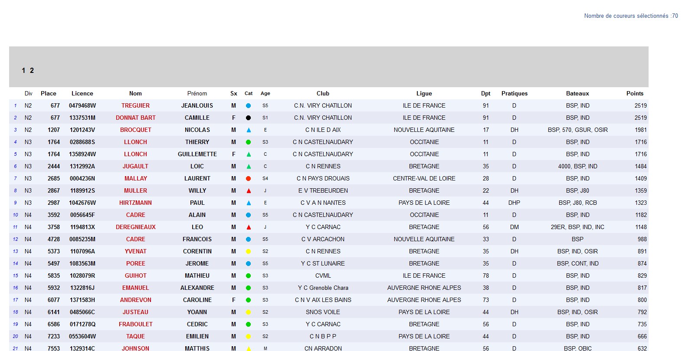Click points value 1981

point(640,130)
